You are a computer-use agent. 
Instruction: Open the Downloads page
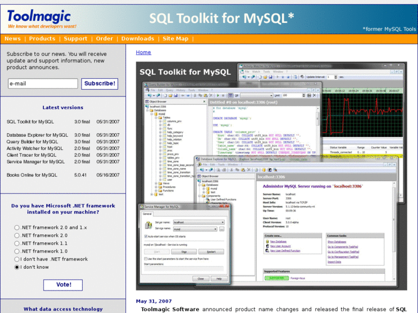138,38
